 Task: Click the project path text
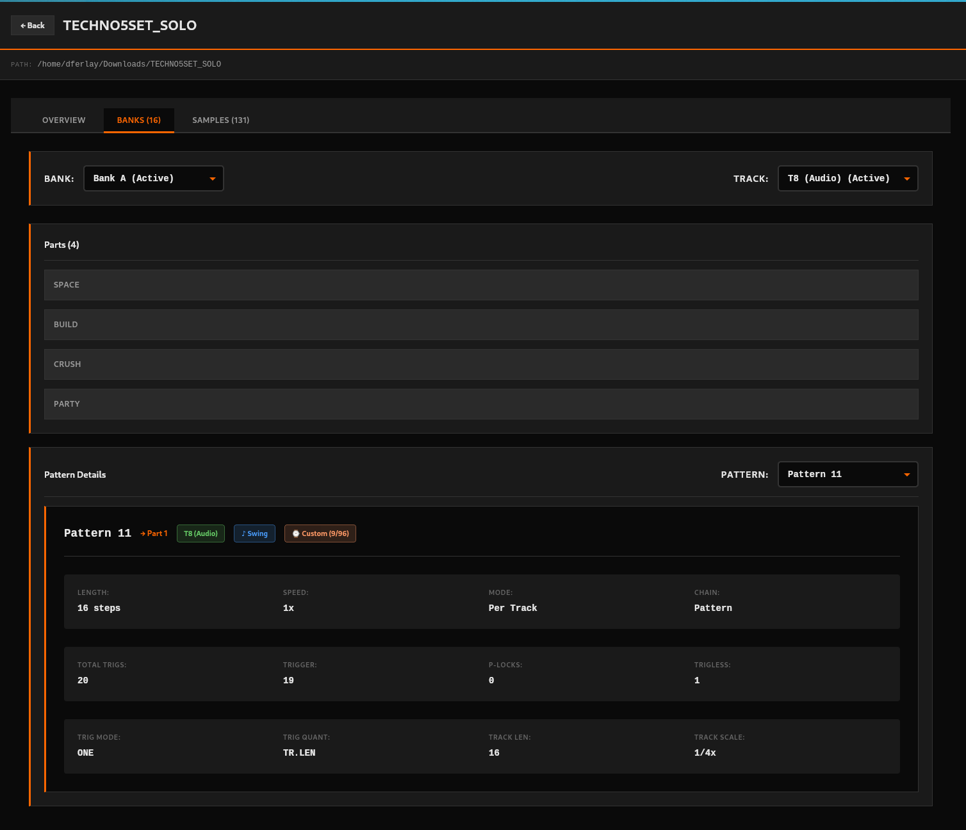pyautogui.click(x=129, y=64)
